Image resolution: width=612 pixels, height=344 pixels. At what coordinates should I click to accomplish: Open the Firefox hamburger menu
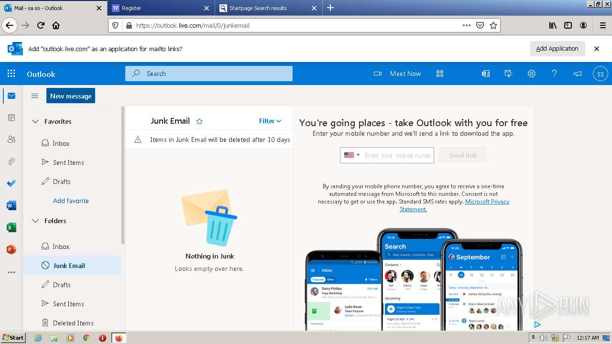coord(602,25)
